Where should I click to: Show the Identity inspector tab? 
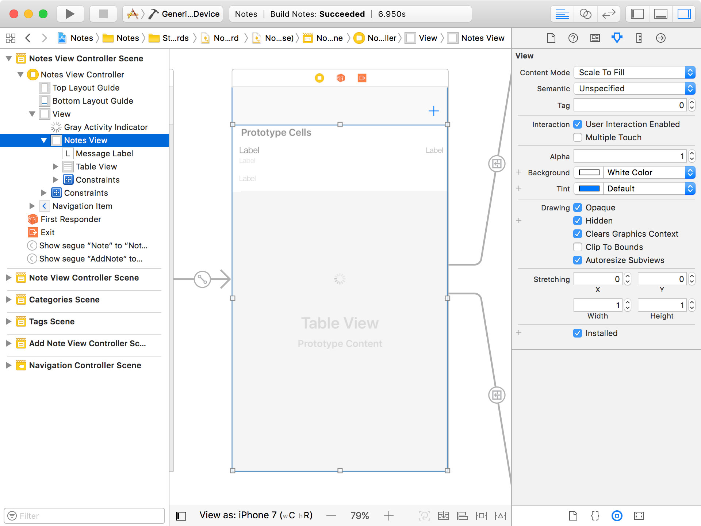[x=595, y=38]
